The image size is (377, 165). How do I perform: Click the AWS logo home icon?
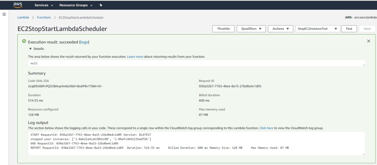[x=18, y=5]
